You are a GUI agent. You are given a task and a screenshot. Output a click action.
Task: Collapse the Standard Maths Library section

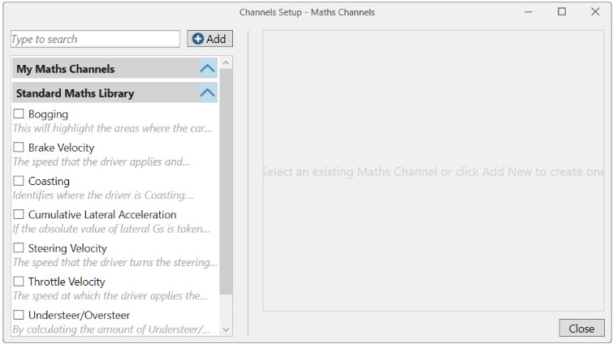click(x=208, y=93)
